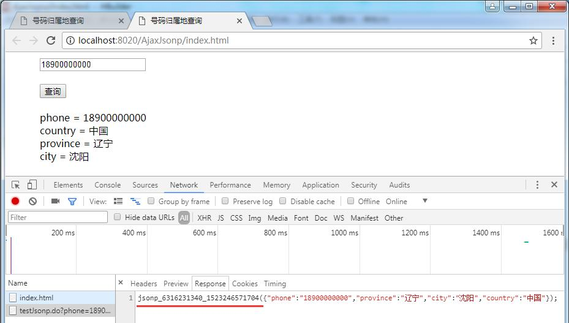Close the active 号码归属地查询 tab
This screenshot has height=323, width=569.
pos(239,21)
